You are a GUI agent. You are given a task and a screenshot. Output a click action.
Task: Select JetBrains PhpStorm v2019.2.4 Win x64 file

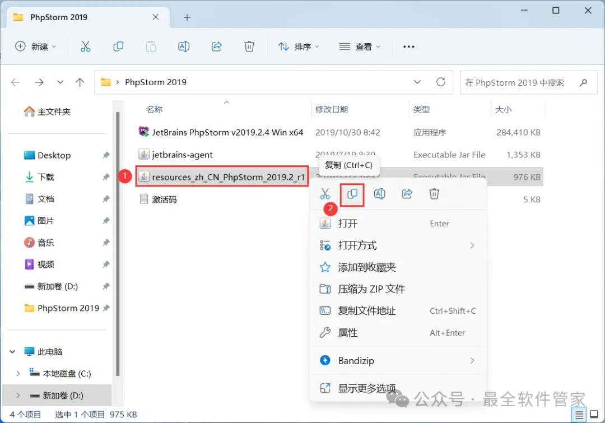click(221, 132)
